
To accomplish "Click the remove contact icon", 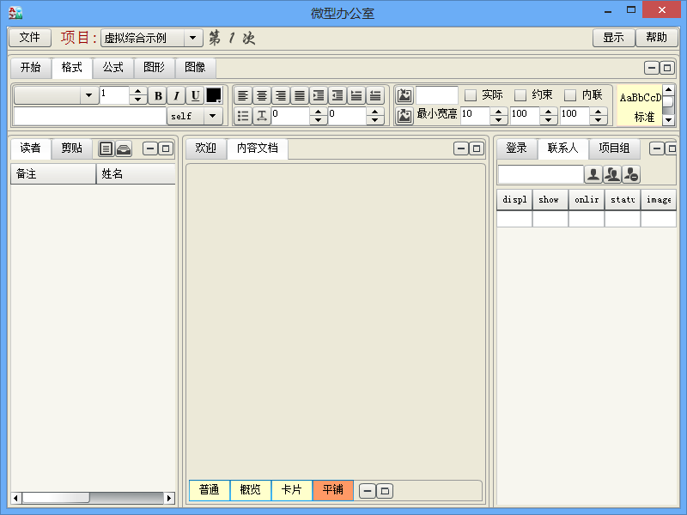I will click(631, 175).
